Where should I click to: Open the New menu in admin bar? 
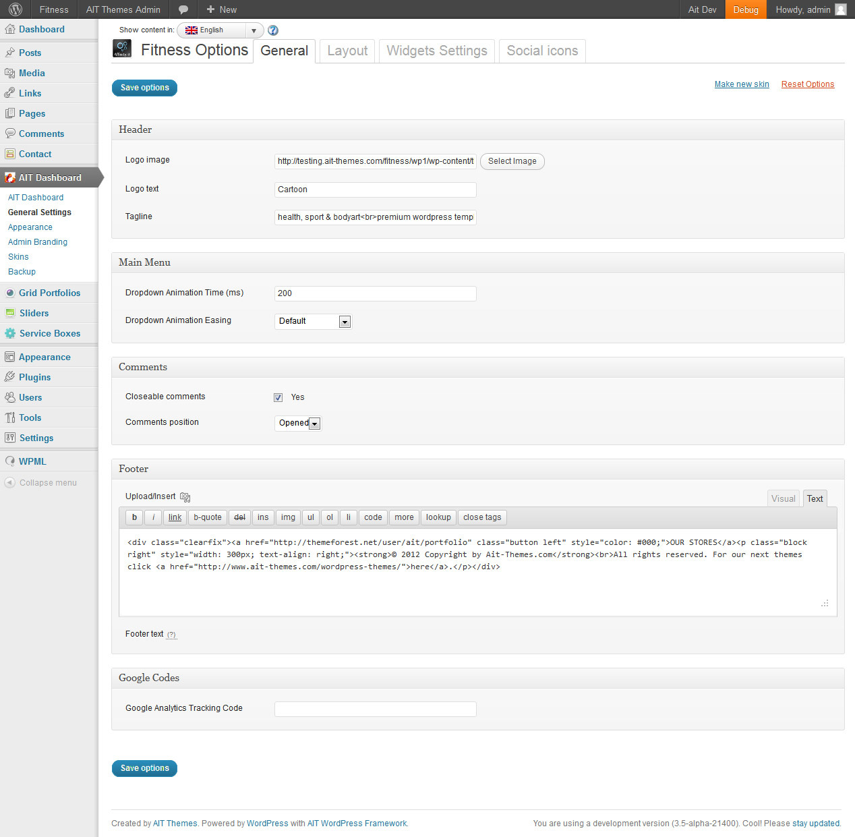pyautogui.click(x=221, y=9)
